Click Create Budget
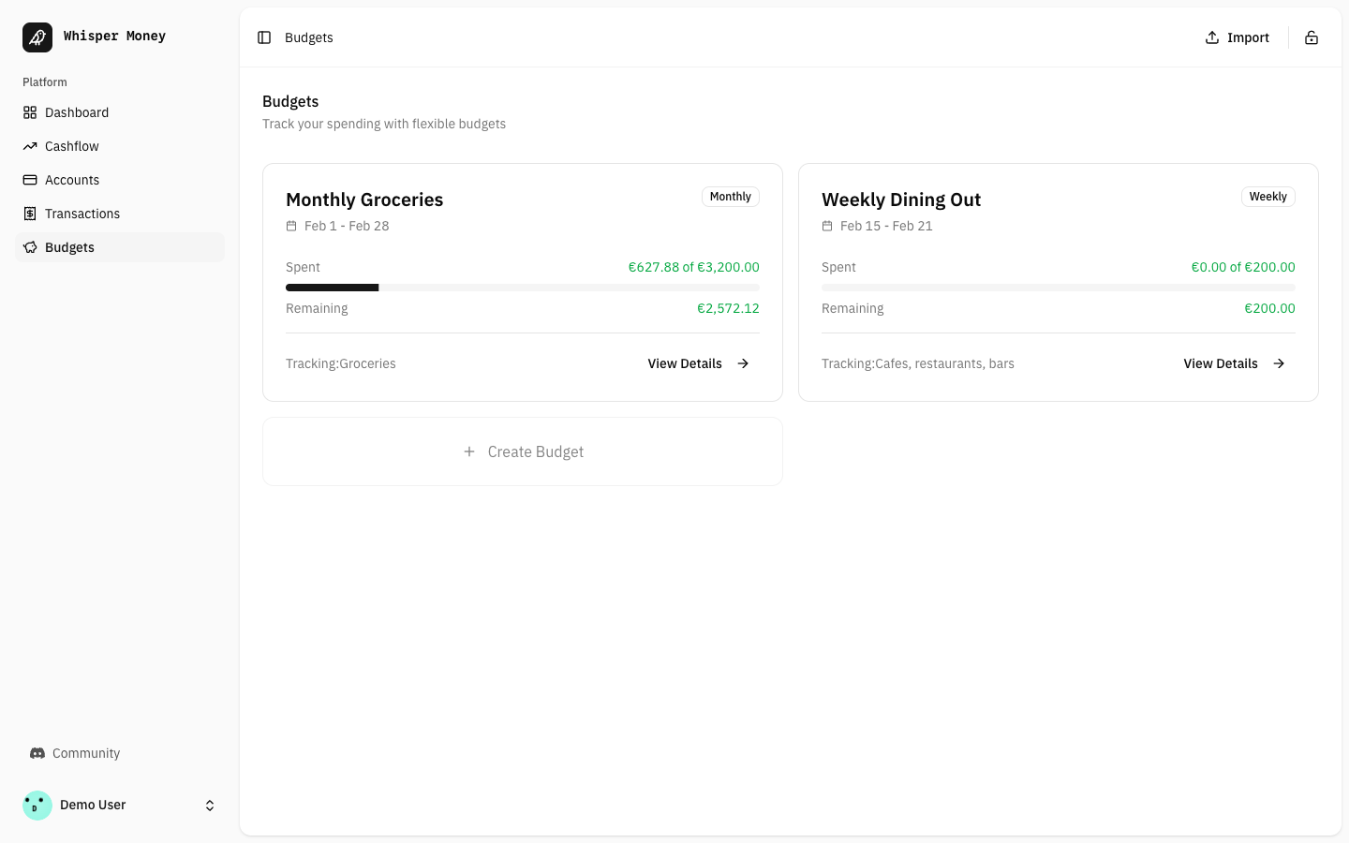 522,451
